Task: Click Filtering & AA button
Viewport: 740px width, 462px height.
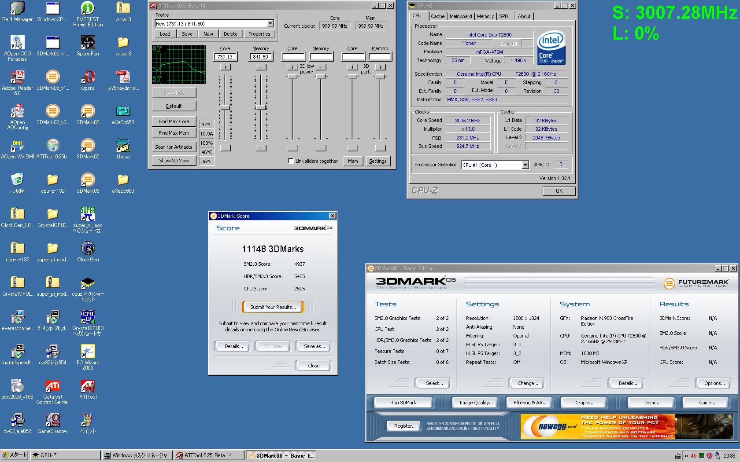Action: 529,403
